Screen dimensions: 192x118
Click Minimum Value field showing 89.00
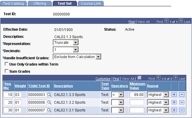[x=137, y=95]
